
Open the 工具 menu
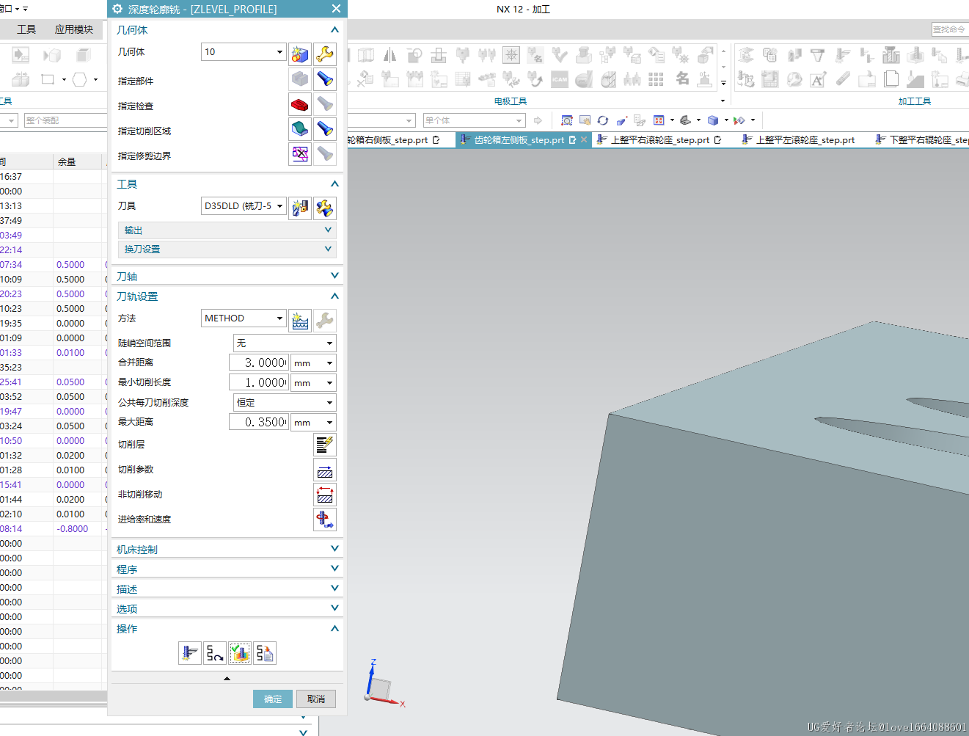point(26,29)
